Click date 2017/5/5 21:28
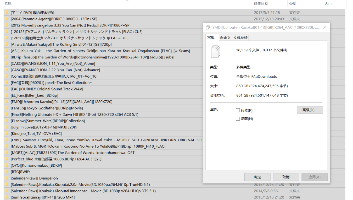The width and height of the screenshot is (353, 200). pyautogui.click(x=267, y=13)
